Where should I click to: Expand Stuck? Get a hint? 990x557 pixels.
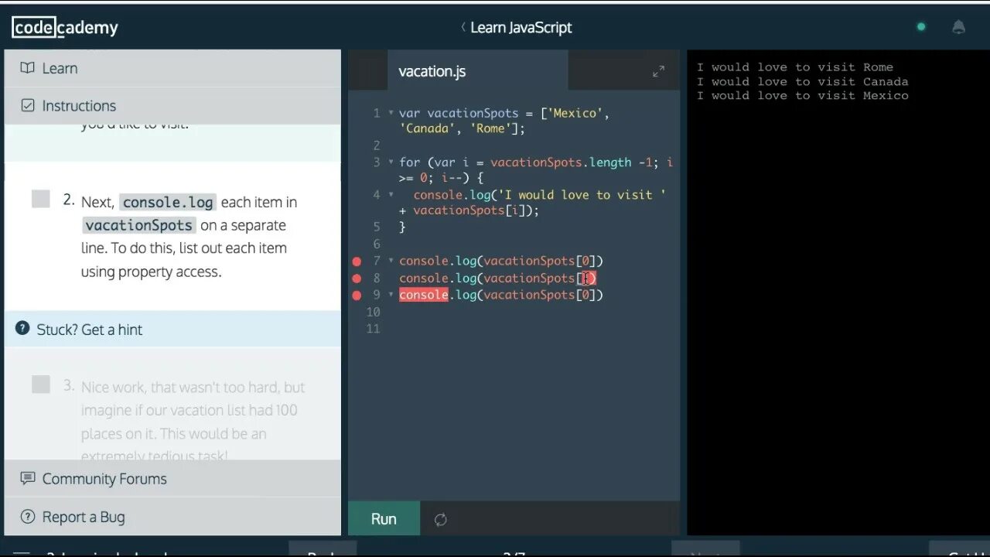click(x=172, y=329)
